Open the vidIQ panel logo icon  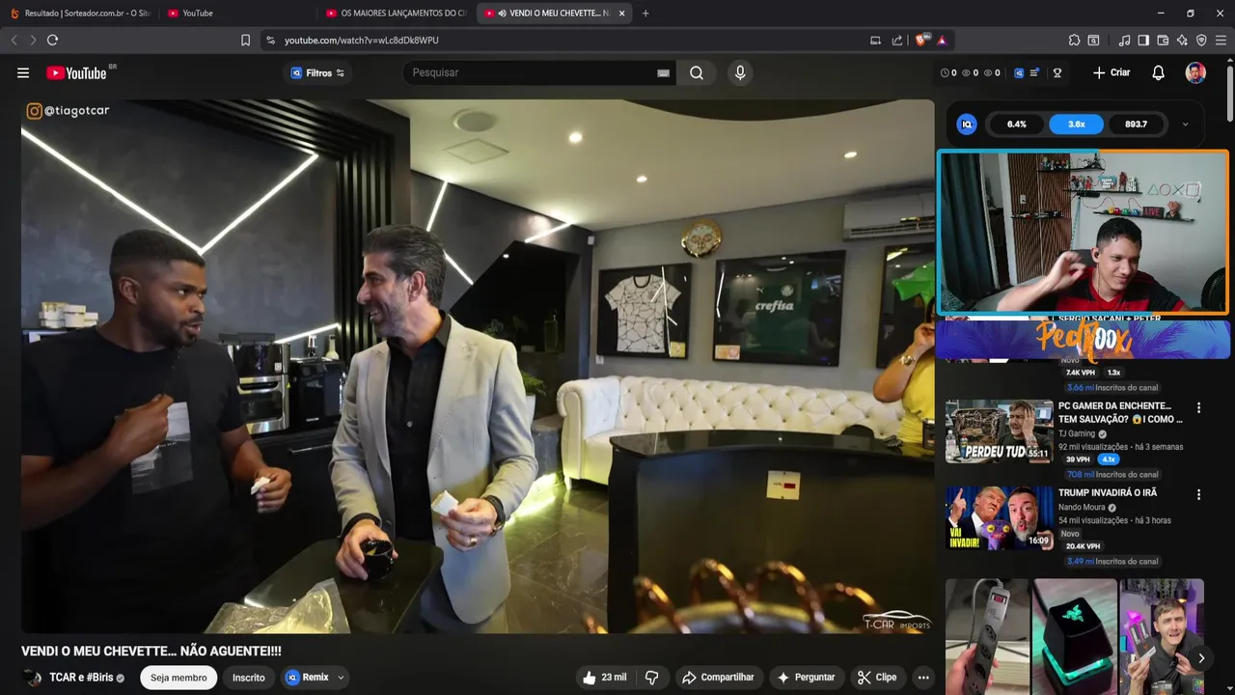pos(967,124)
